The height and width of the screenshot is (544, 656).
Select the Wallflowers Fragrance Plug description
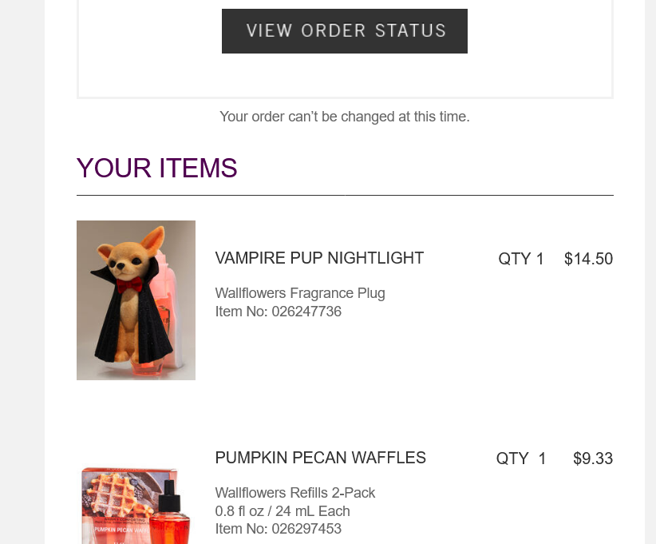[x=300, y=293]
